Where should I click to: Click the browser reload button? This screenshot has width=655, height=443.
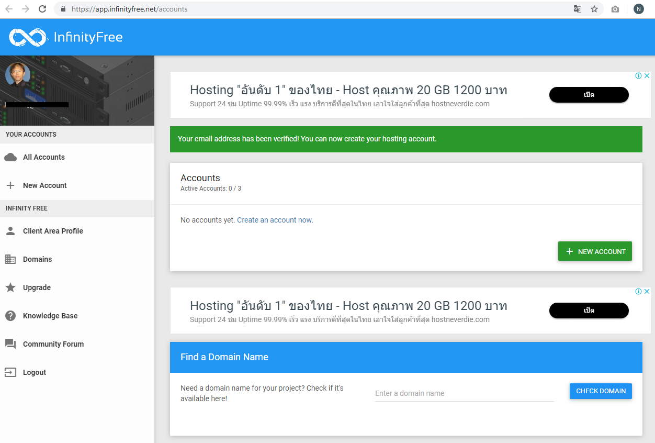(x=42, y=9)
